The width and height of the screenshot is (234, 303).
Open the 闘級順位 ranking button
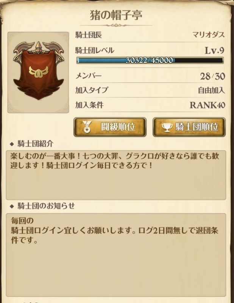pyautogui.click(x=110, y=127)
